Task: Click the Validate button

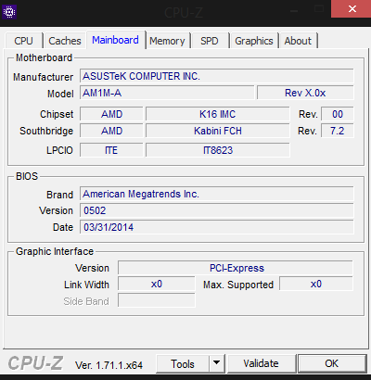Action: 262,363
